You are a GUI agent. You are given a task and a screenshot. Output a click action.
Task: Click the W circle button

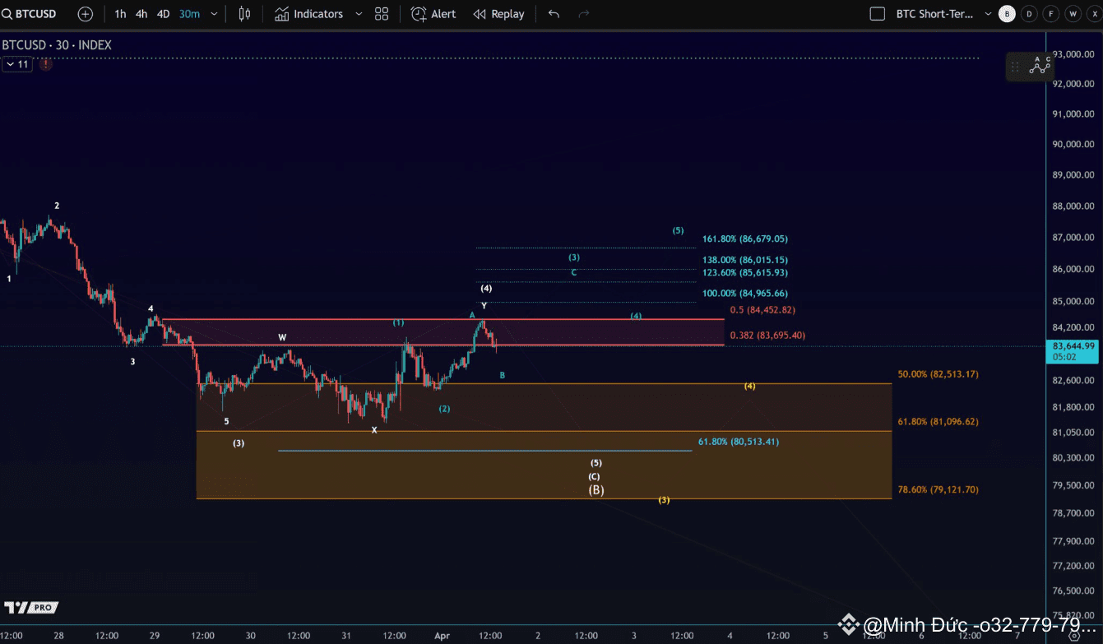click(1073, 14)
